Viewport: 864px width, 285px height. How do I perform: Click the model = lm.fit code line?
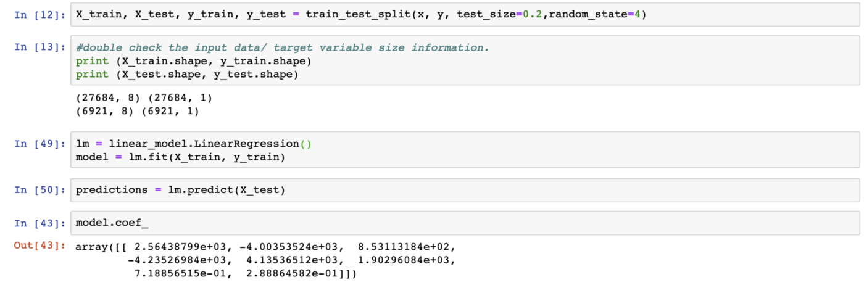180,157
